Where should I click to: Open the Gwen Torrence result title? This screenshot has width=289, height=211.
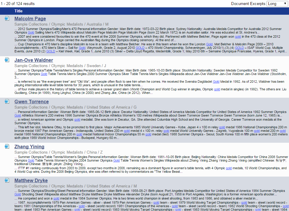(32, 102)
